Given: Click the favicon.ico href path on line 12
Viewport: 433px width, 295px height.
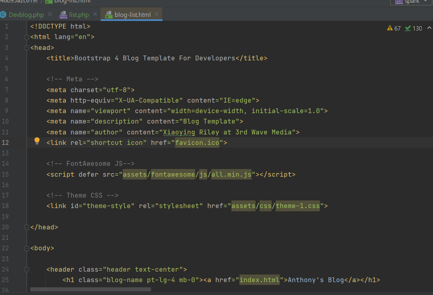Looking at the screenshot, I should (x=197, y=142).
